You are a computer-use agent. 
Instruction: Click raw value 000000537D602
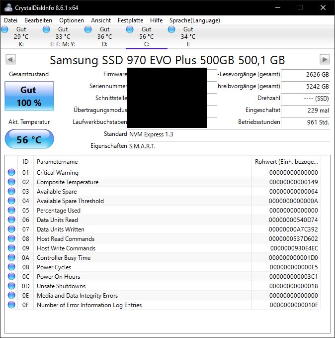(293, 239)
